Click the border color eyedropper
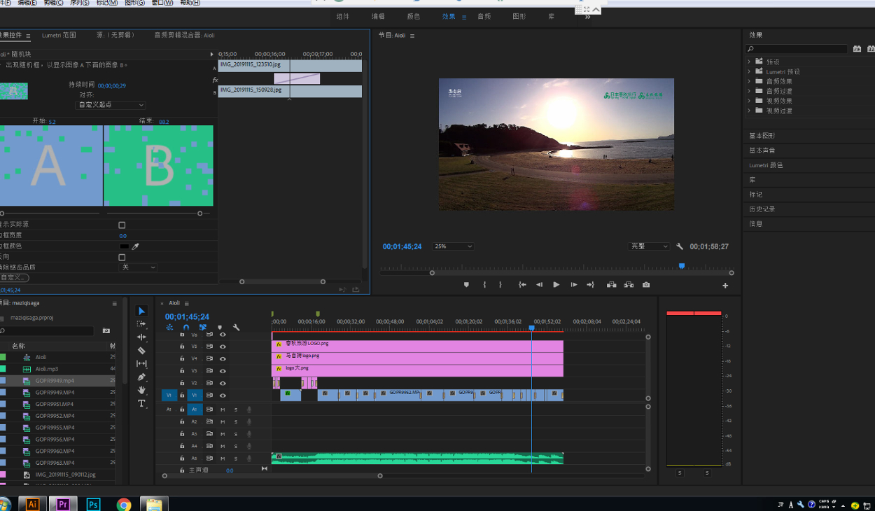 tap(136, 246)
